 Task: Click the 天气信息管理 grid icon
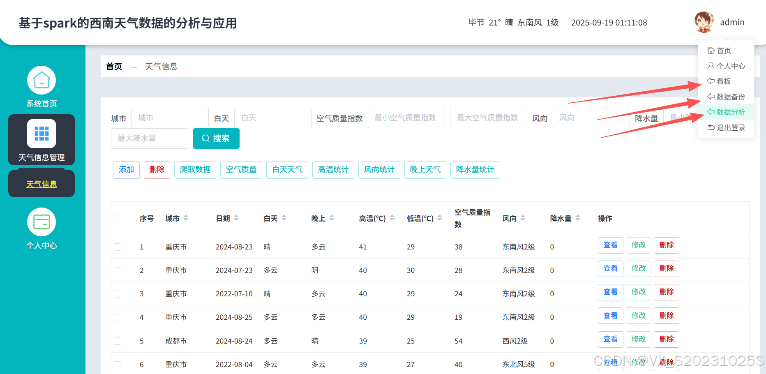(x=42, y=134)
